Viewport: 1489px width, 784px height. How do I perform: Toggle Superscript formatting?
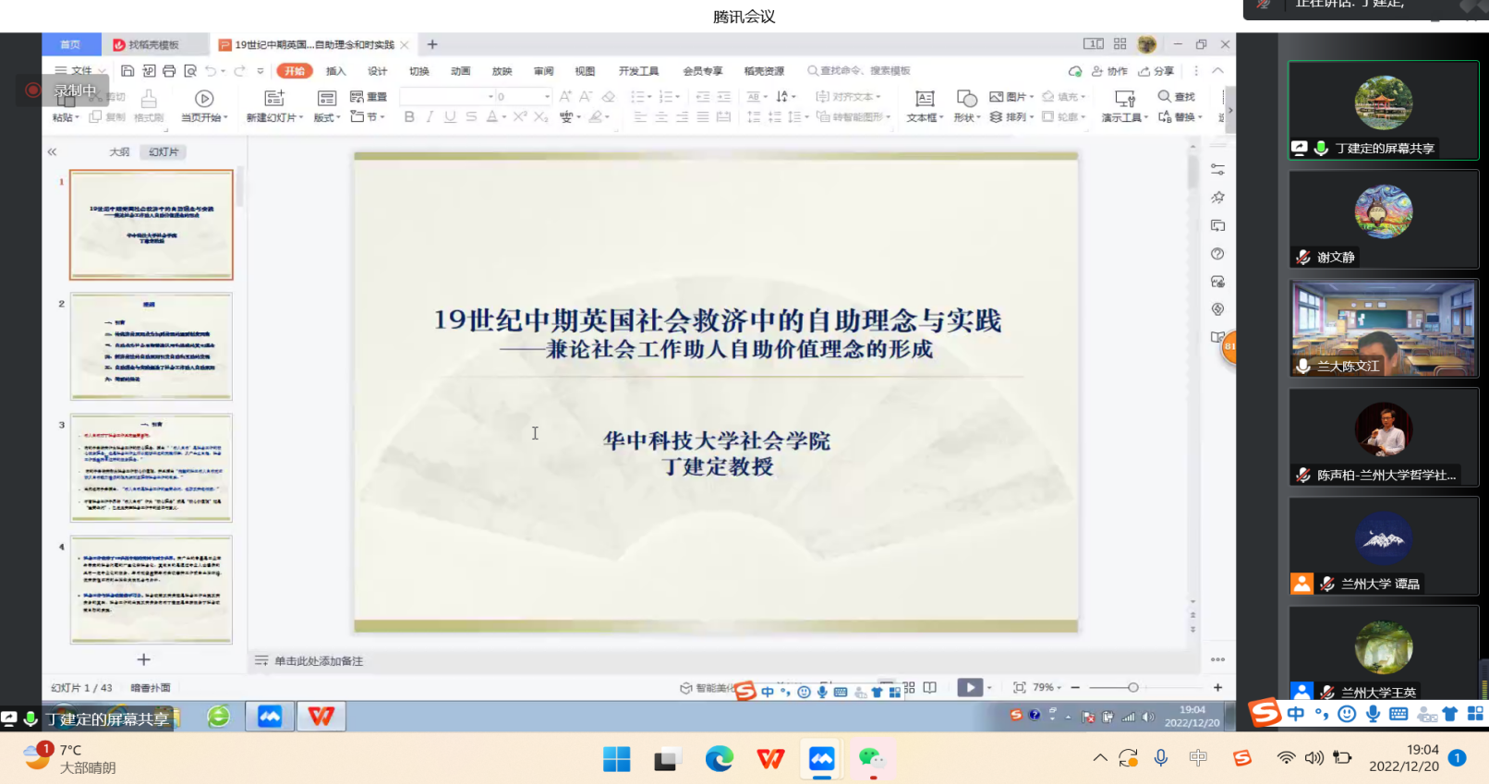tap(520, 116)
